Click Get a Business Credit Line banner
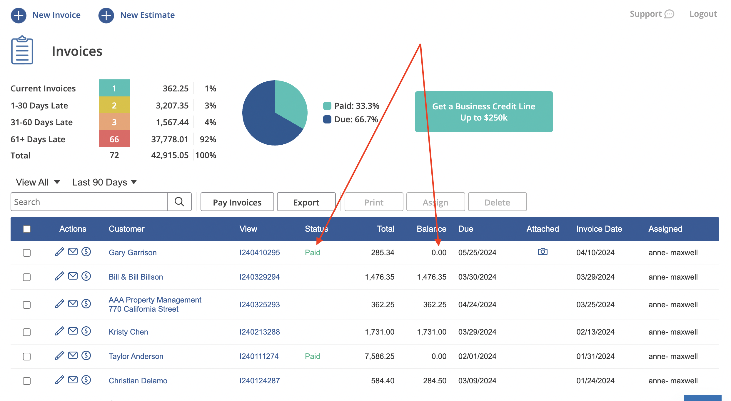The image size is (731, 401). [484, 112]
